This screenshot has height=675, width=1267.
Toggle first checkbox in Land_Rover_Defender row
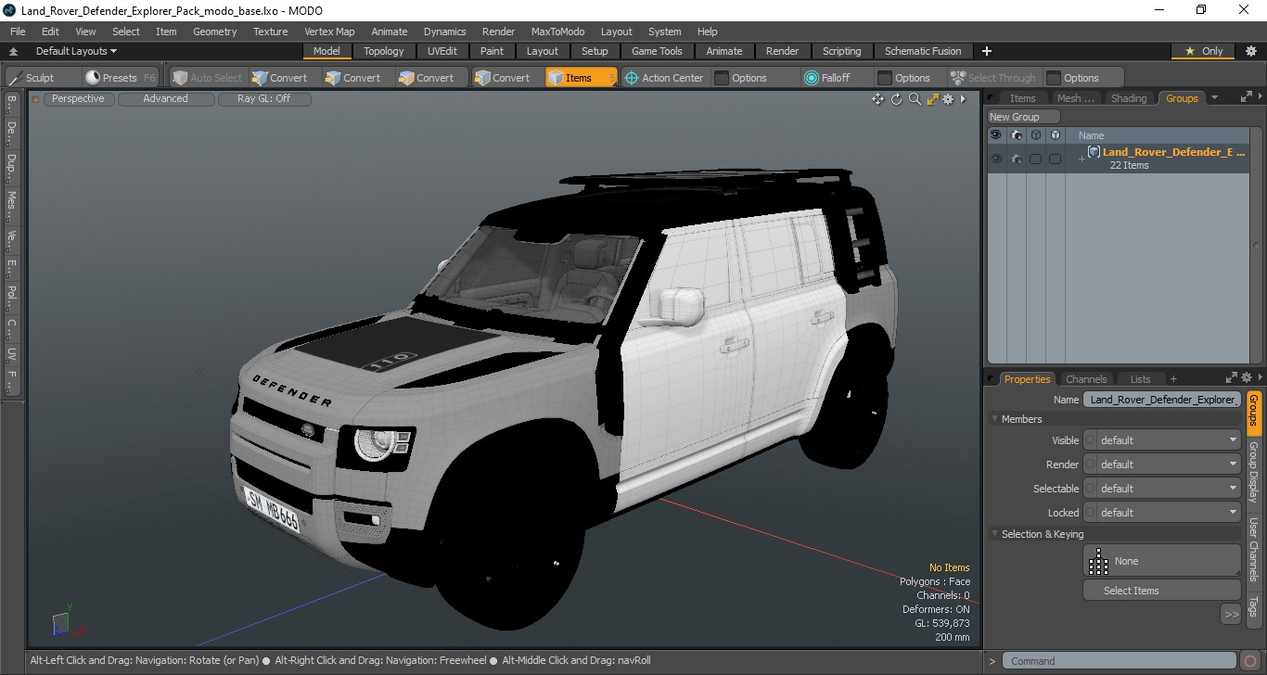click(x=1035, y=159)
